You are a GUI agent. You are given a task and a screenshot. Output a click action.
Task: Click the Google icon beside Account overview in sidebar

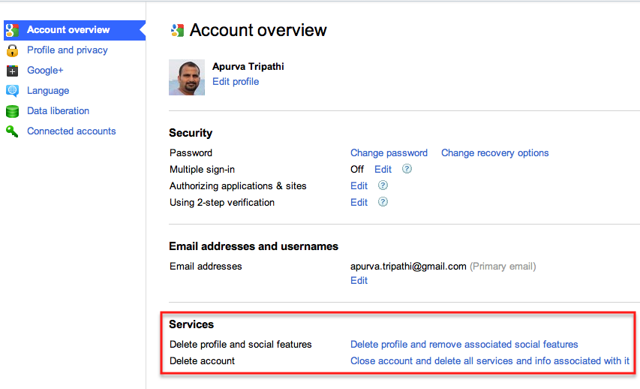12,30
